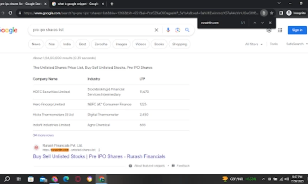Open the three-dot menu beside Rurash result URL

pos(99,150)
